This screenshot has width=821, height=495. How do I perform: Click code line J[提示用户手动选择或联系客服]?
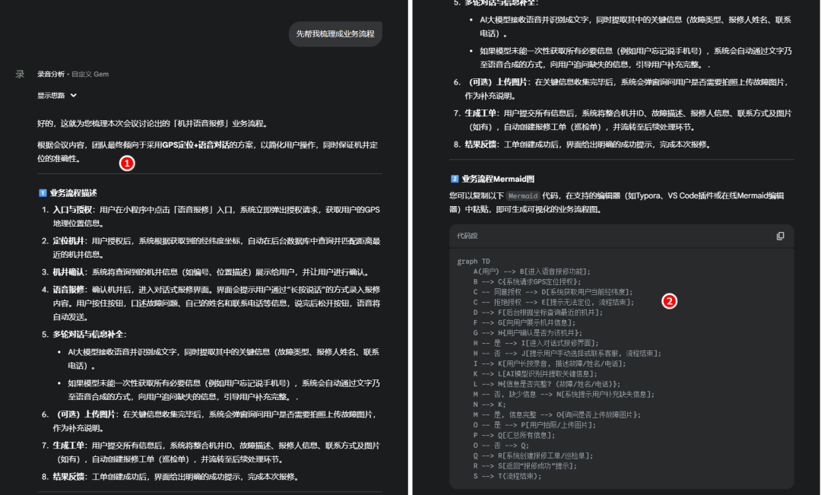(x=567, y=353)
